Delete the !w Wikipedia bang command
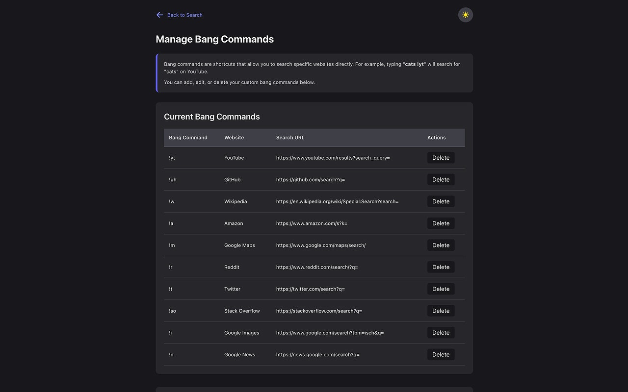Viewport: 628px width, 392px height. [x=441, y=201]
